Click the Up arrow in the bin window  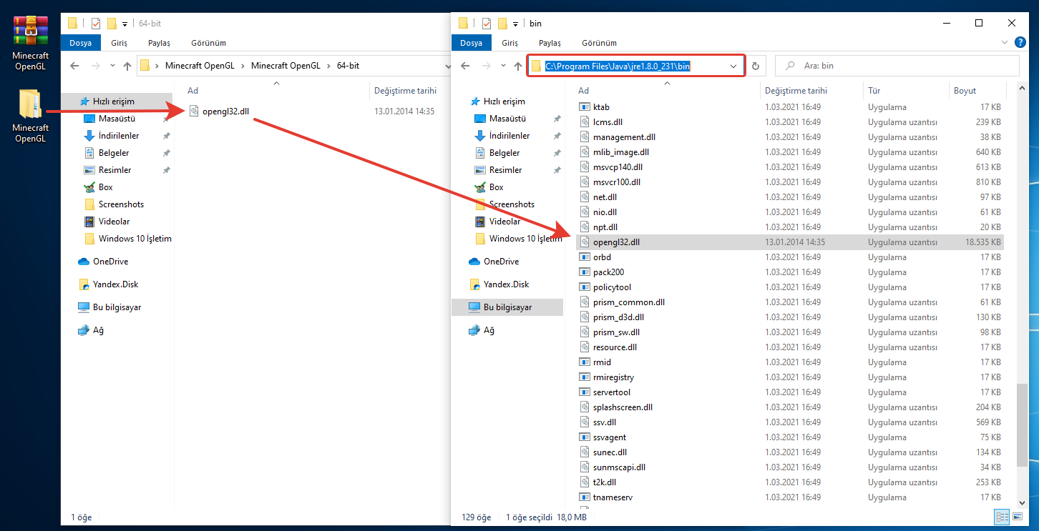coord(517,66)
